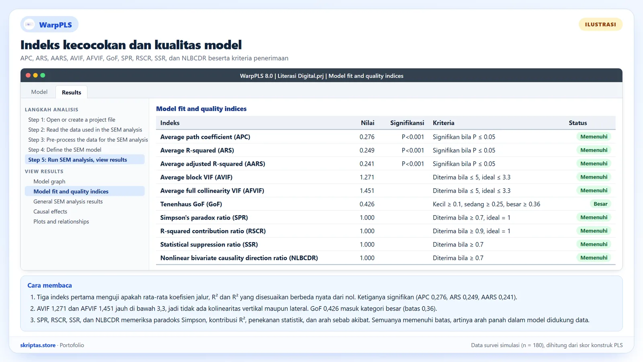643x362 pixels.
Task: Click the Besar status badge
Action: pyautogui.click(x=600, y=204)
